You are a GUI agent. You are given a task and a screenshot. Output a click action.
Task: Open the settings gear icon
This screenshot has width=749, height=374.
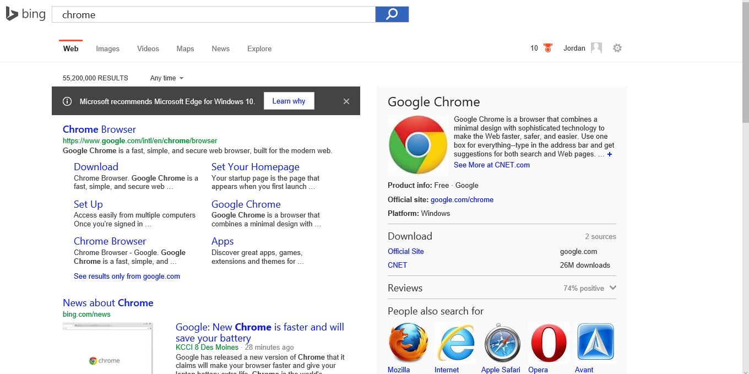pos(617,48)
